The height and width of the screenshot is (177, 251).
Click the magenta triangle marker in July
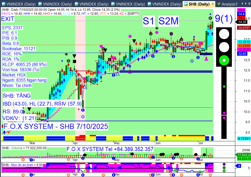click(206, 59)
